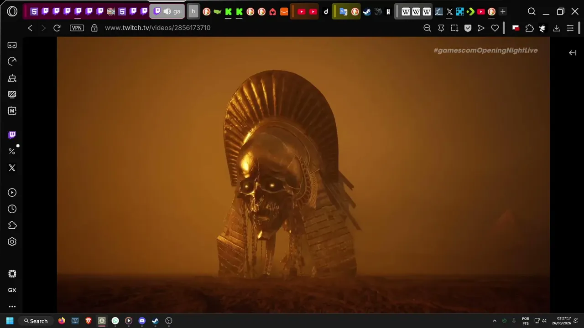This screenshot has height=328, width=584.
Task: Click the twitch.tv address bar URL
Action: click(157, 28)
